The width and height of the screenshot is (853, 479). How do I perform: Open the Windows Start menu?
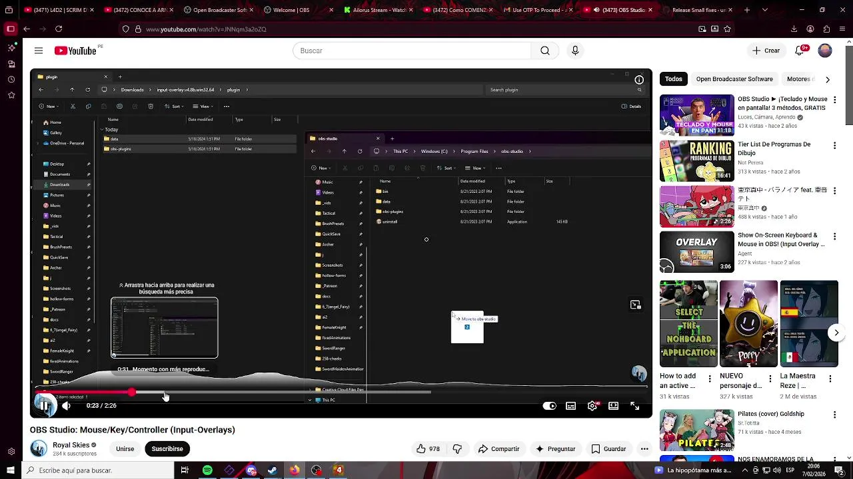coord(11,470)
